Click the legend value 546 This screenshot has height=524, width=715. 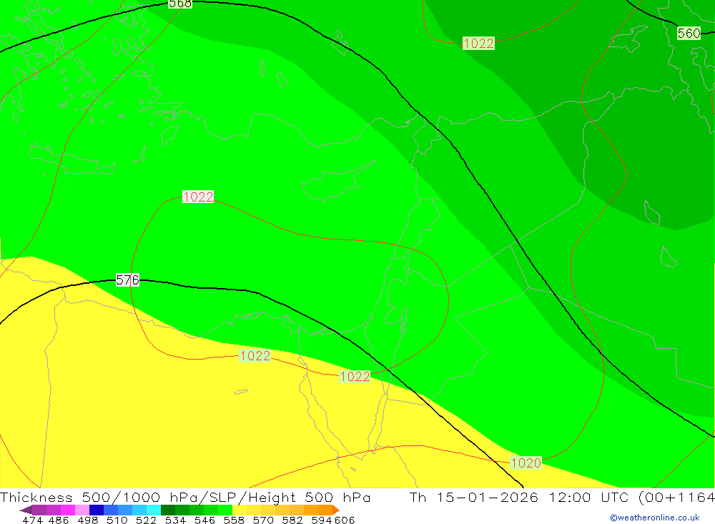[204, 520]
